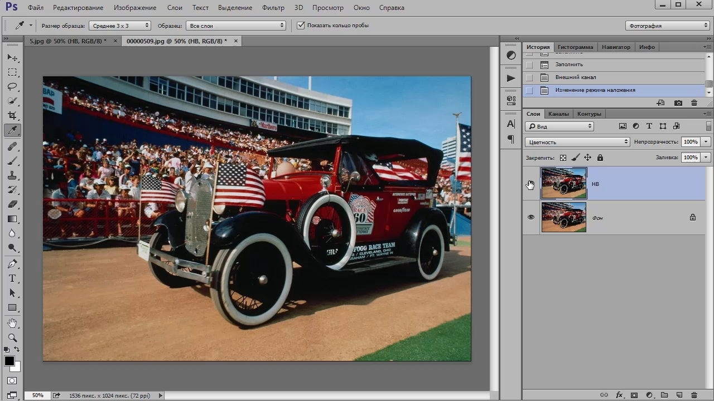Toggle visibility of the 'НВ' layer

[x=531, y=184]
